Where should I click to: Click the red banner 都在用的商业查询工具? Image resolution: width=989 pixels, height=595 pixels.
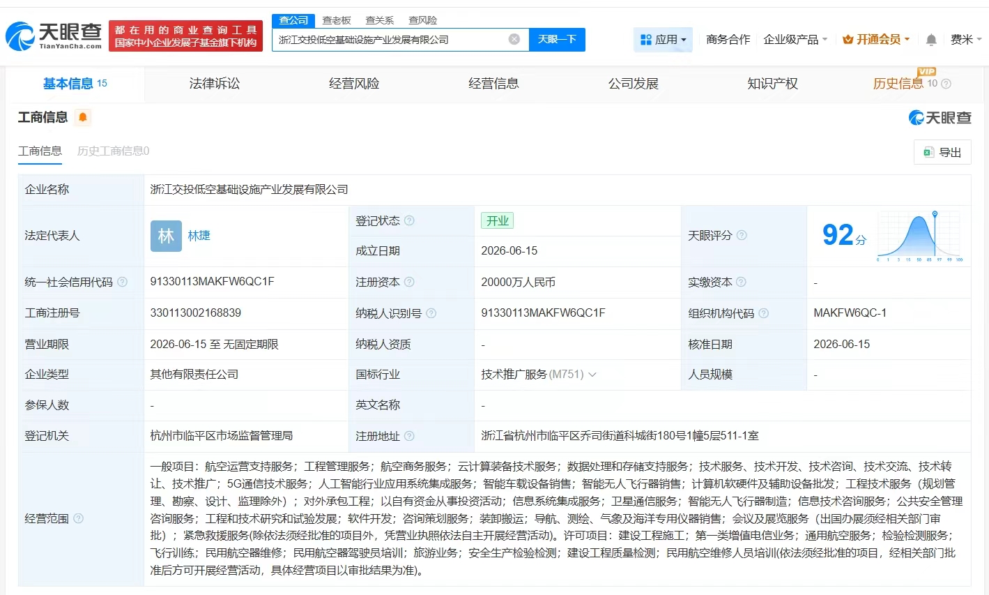(x=186, y=36)
